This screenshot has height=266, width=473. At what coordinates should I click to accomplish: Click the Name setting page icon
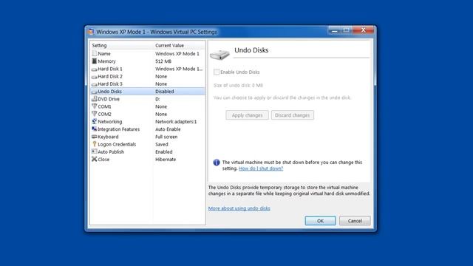point(95,53)
